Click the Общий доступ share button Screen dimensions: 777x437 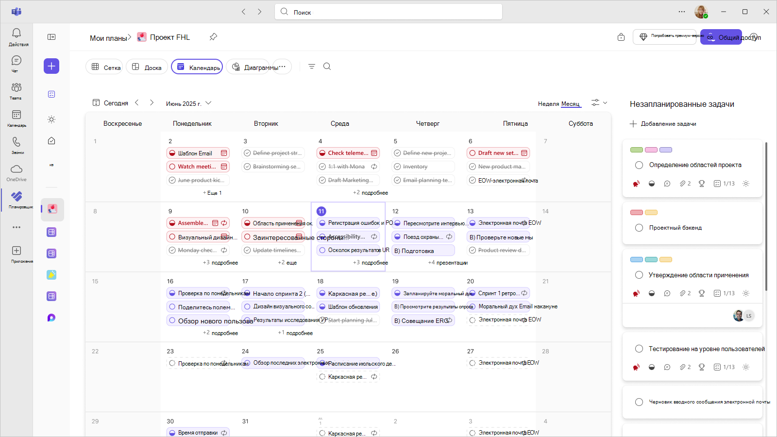[x=721, y=37]
